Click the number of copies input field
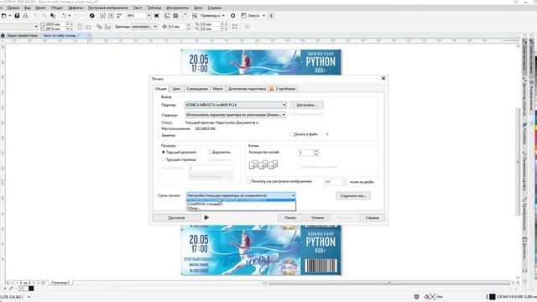This screenshot has width=537, height=302. click(305, 153)
